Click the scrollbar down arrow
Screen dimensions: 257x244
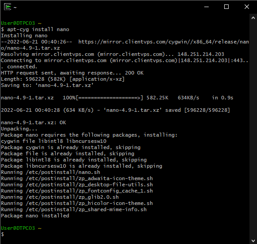253,240
